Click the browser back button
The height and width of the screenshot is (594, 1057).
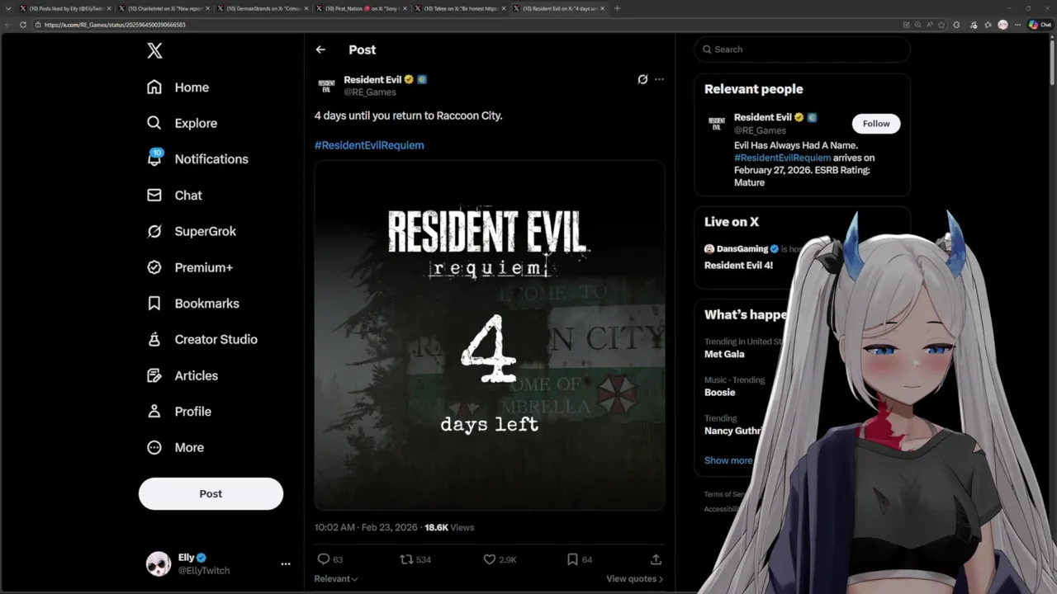(x=8, y=25)
